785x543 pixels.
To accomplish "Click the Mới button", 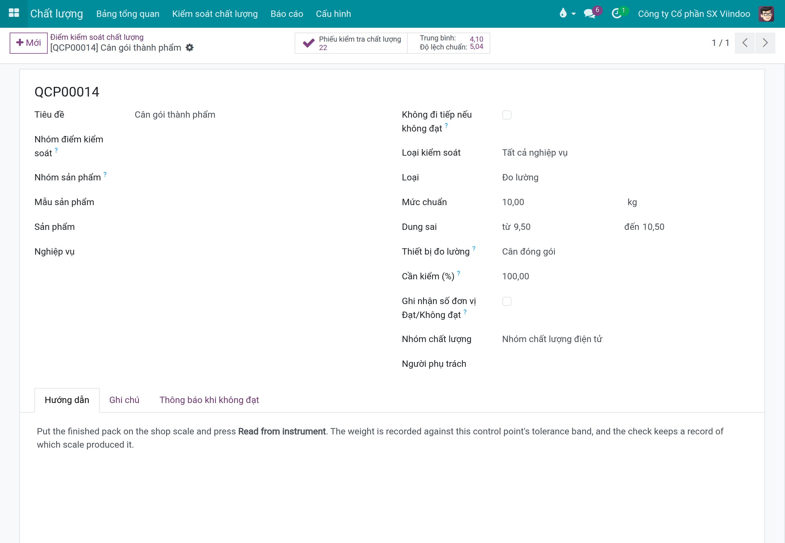I will click(29, 43).
